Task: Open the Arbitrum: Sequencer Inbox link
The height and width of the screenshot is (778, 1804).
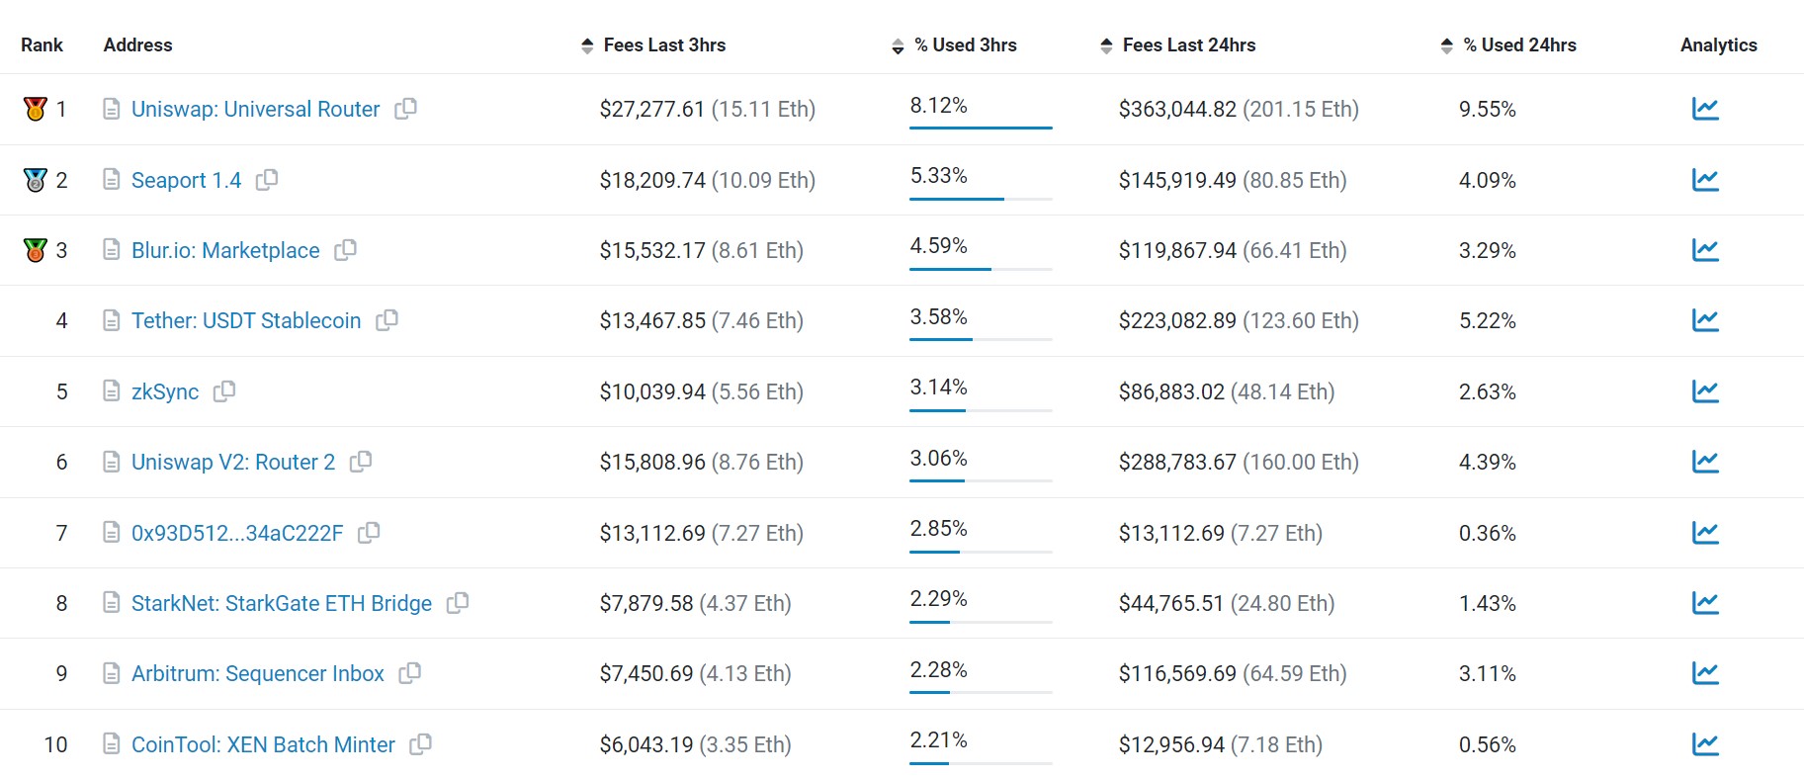Action: (257, 673)
